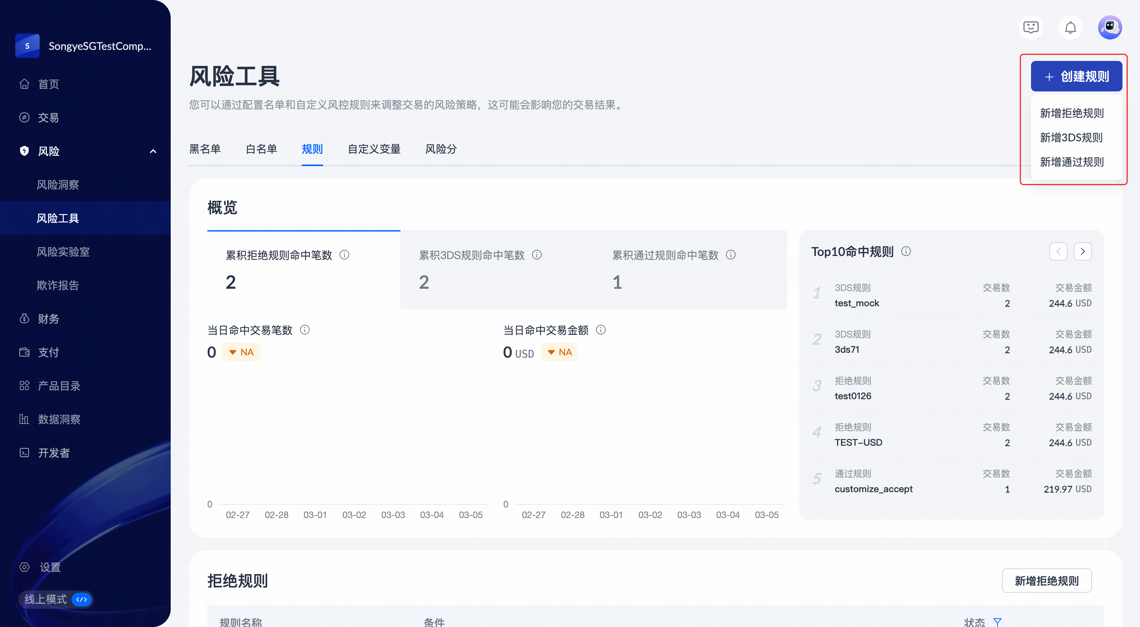
Task: Open 风险实验室 in the sidebar
Action: (x=63, y=252)
